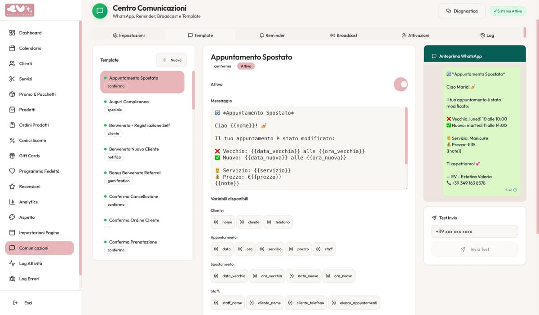This screenshot has width=539, height=315.
Task: Click the Messaggio text area scrollbar
Action: [x=406, y=136]
